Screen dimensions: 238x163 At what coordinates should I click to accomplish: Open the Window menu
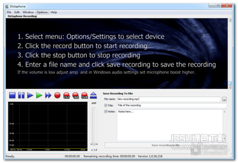tap(28, 12)
